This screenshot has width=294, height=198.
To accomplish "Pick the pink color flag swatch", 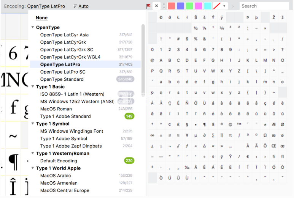I will pyautogui.click(x=199, y=6).
